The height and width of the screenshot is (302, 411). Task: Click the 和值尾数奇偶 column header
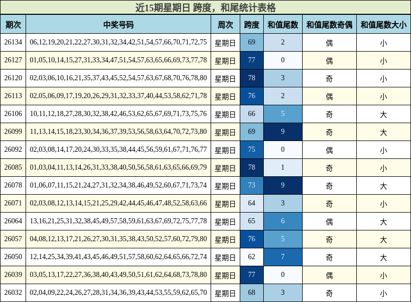(329, 25)
